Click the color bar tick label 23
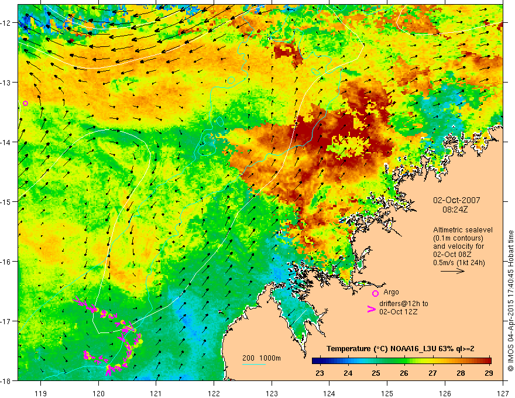Viewport: 515px width, 398px height. click(320, 373)
